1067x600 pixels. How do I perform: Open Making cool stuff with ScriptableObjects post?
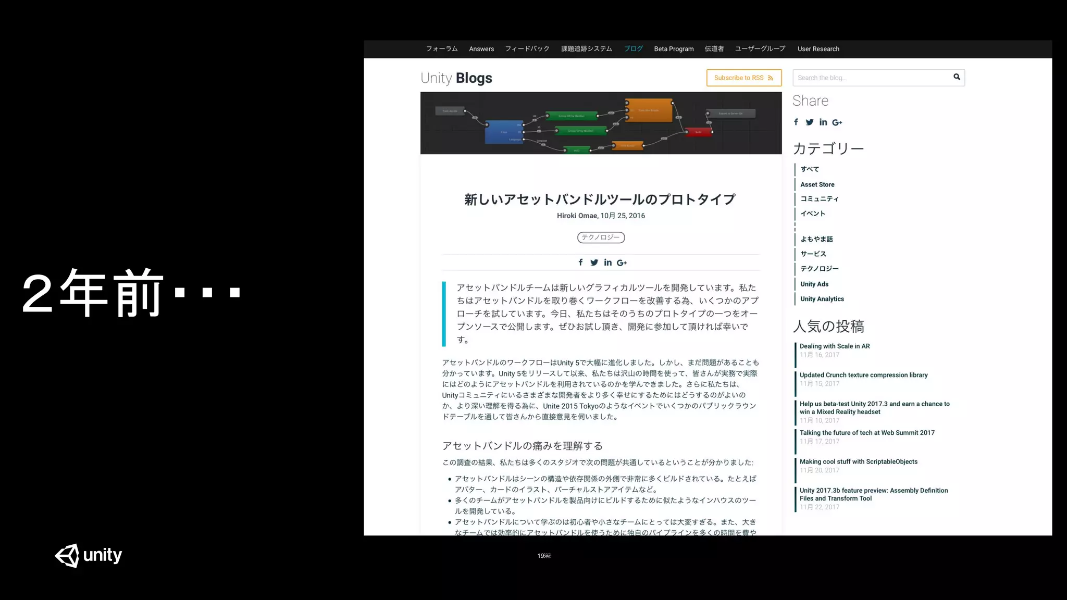tap(859, 461)
